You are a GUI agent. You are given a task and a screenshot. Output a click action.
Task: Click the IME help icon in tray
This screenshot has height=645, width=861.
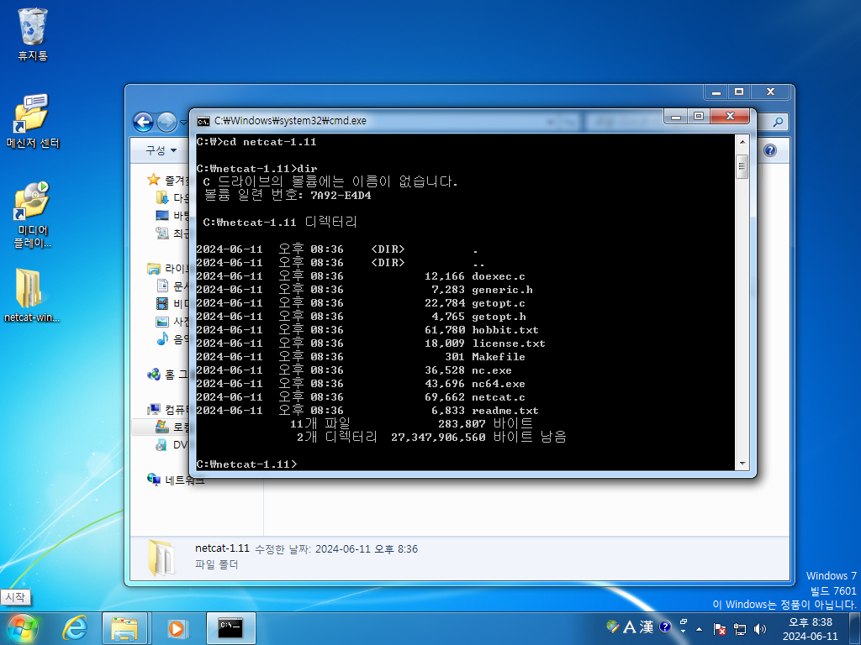click(665, 627)
